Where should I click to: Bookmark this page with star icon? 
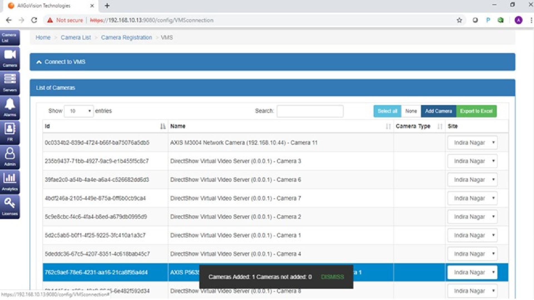coord(459,20)
